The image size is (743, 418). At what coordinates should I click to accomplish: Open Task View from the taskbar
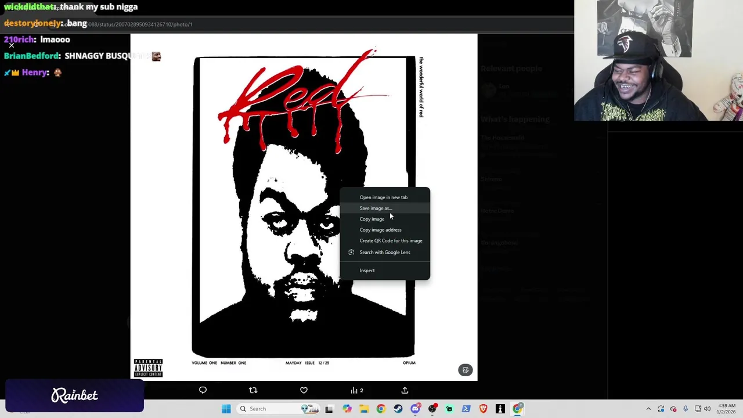click(x=329, y=409)
